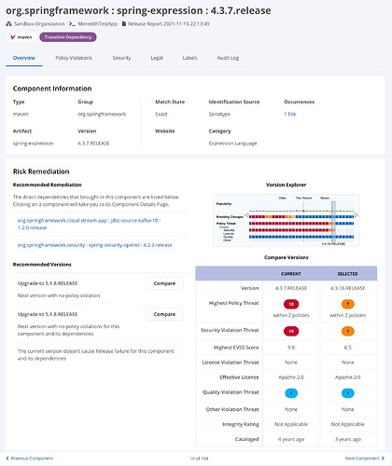Screen dimensions: 392x466
Task: Click current Security Violation Threat red badge
Action: tap(291, 331)
